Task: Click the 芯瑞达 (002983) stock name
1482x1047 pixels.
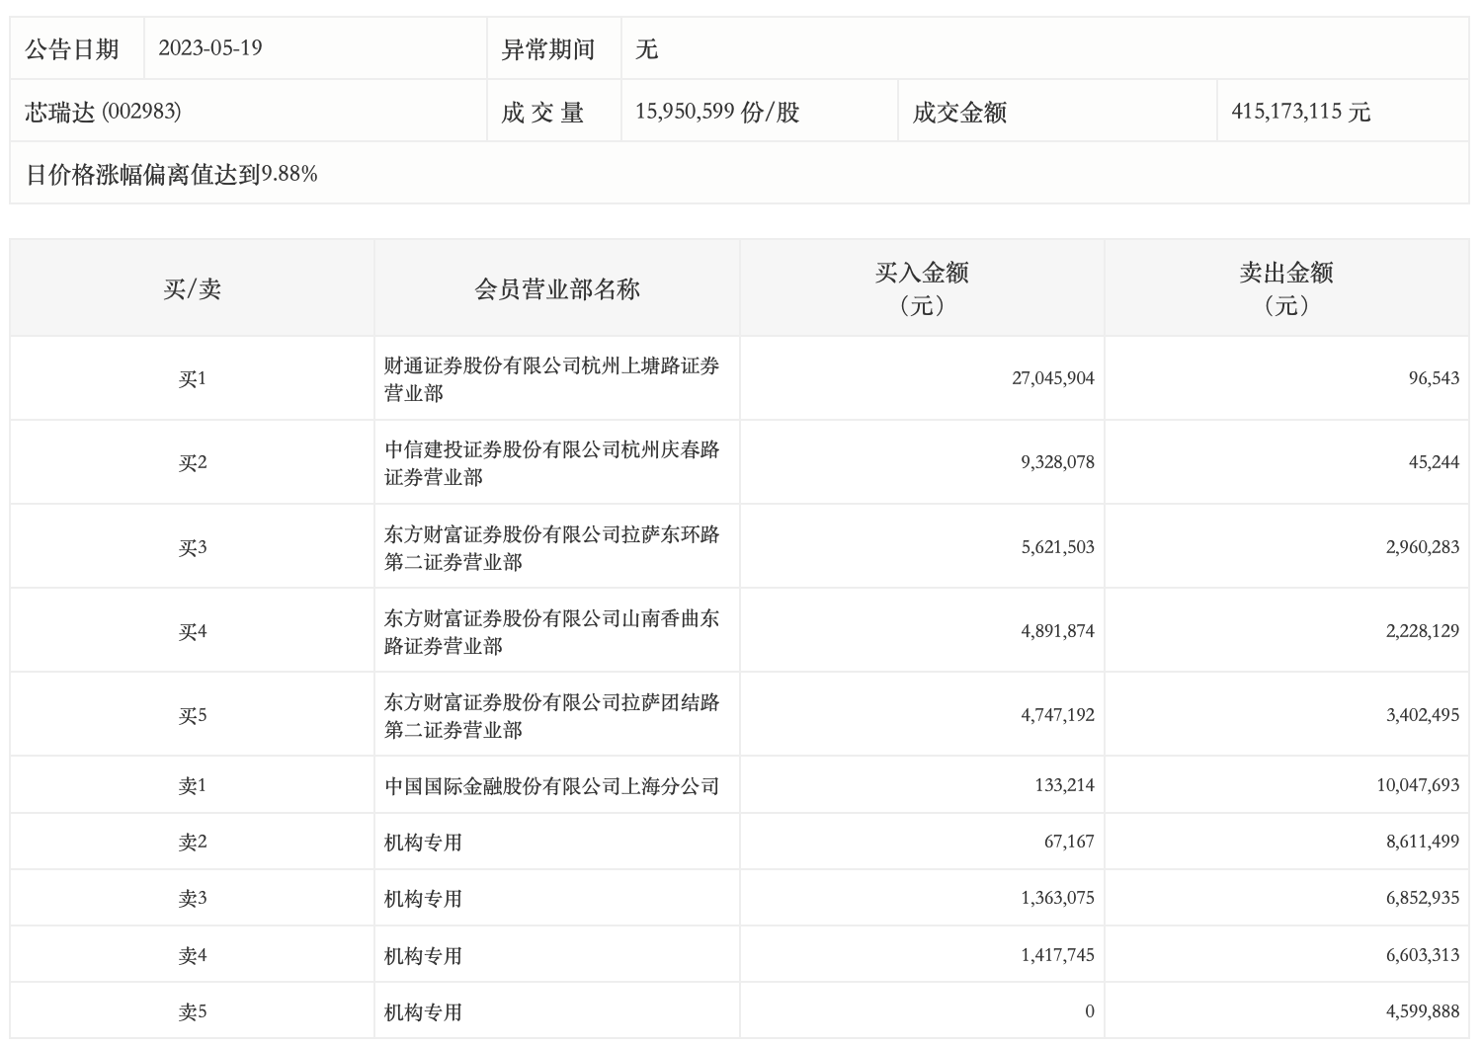Action: coord(103,112)
